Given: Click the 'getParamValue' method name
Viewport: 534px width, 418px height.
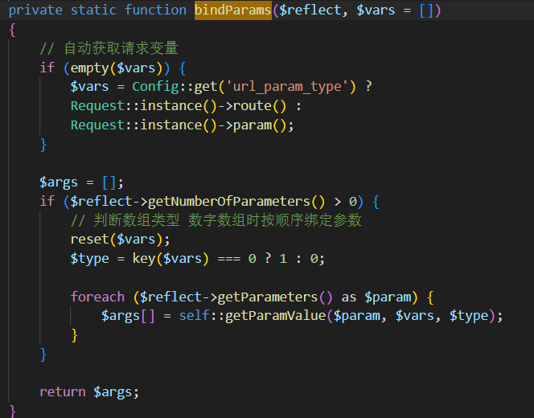Looking at the screenshot, I should point(276,316).
